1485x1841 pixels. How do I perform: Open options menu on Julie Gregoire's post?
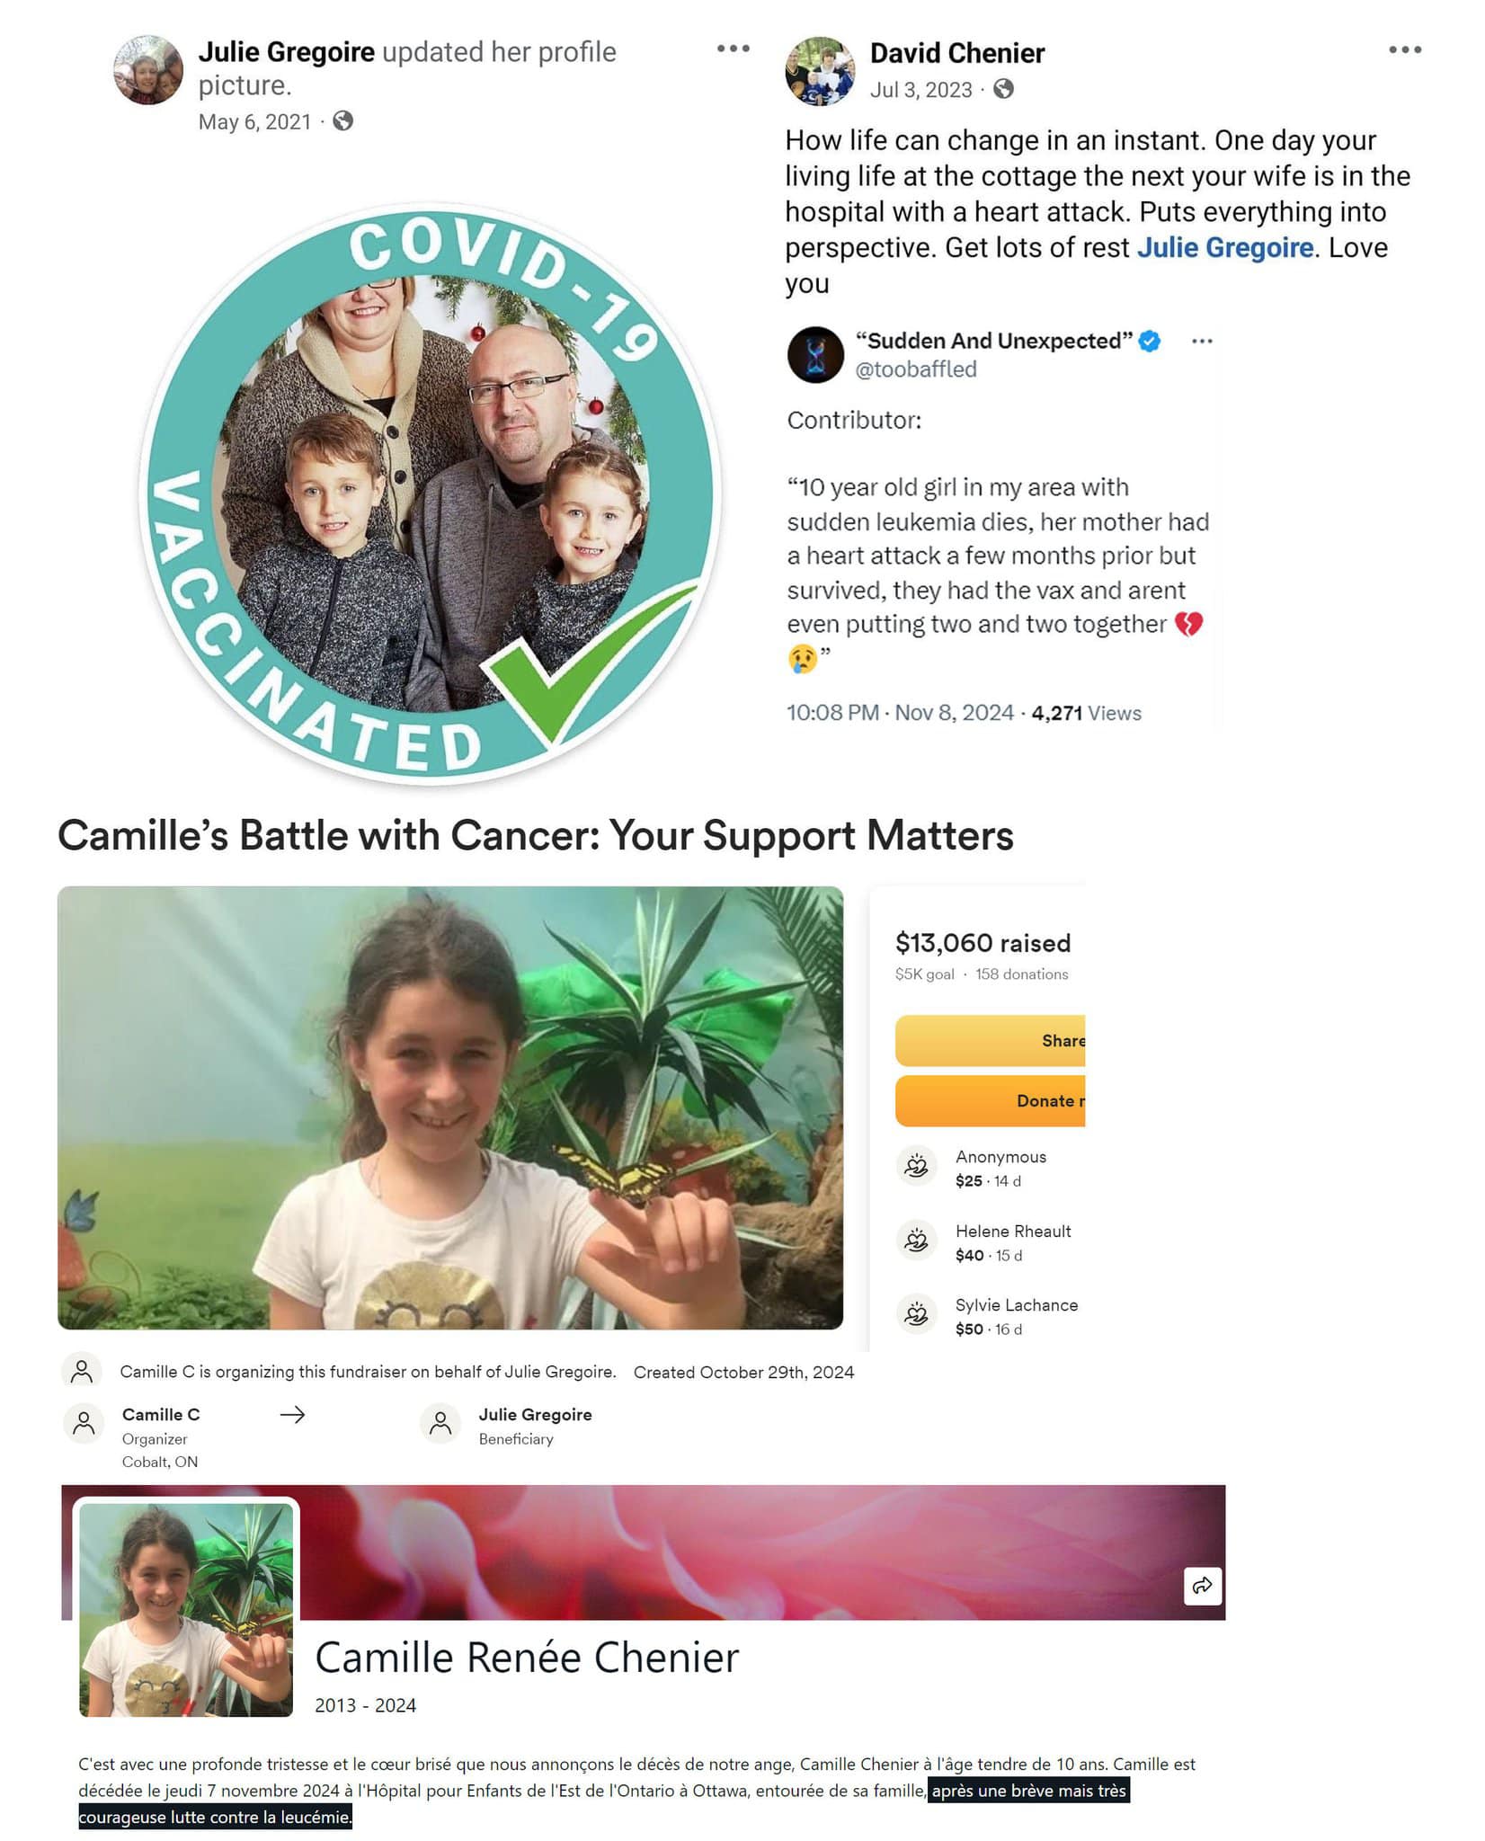coord(733,49)
